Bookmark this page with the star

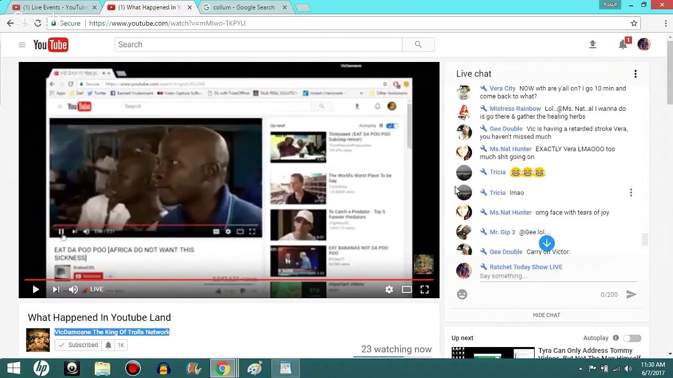pos(634,23)
